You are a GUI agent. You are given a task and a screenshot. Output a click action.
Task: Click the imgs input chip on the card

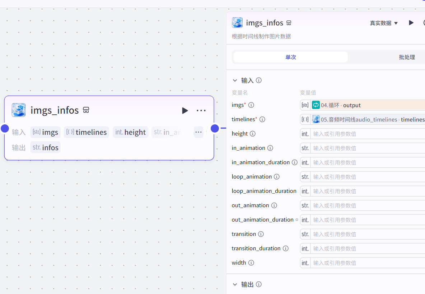(45, 132)
